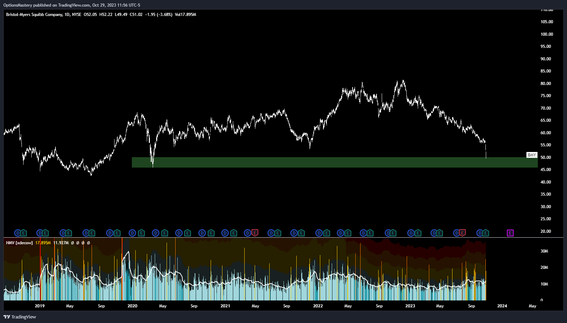Screen dimensions: 567x323
Task: Click the HMV [xdecow] indicator name
Action: (x=19, y=243)
